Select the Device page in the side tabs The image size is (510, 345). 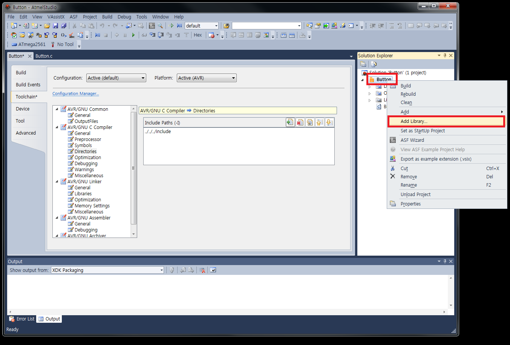(23, 109)
